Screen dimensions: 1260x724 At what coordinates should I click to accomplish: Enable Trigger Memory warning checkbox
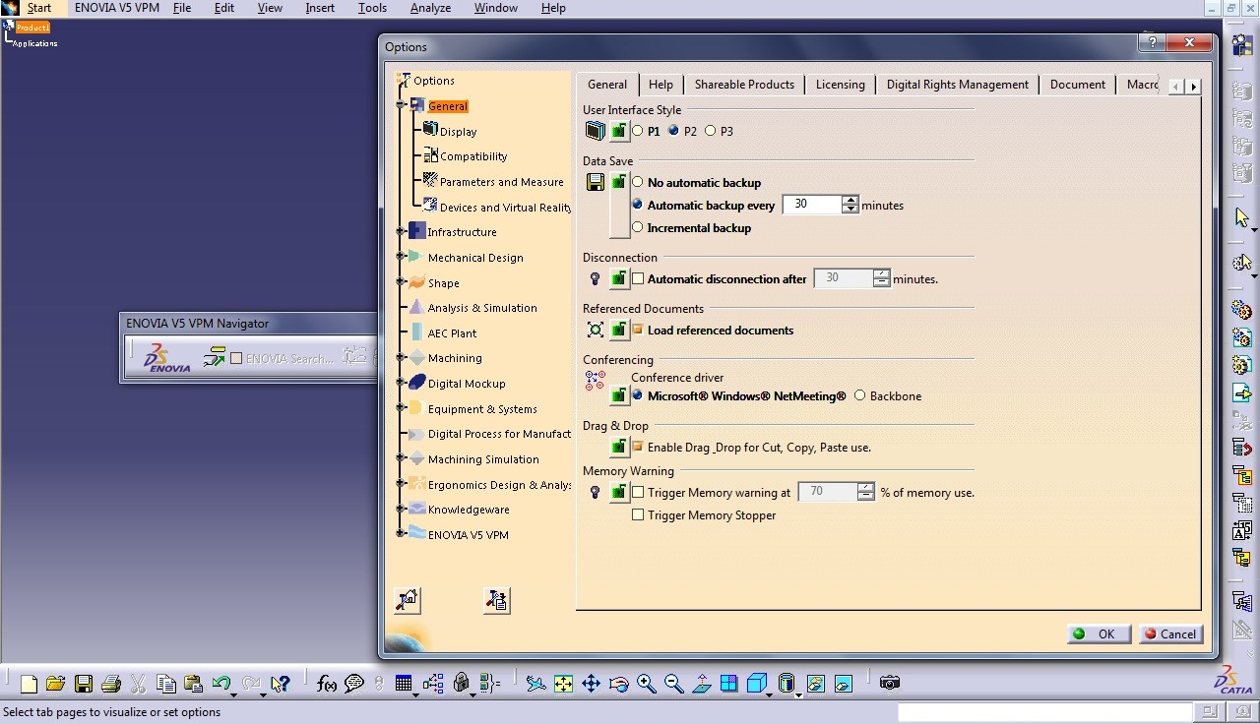click(x=638, y=493)
